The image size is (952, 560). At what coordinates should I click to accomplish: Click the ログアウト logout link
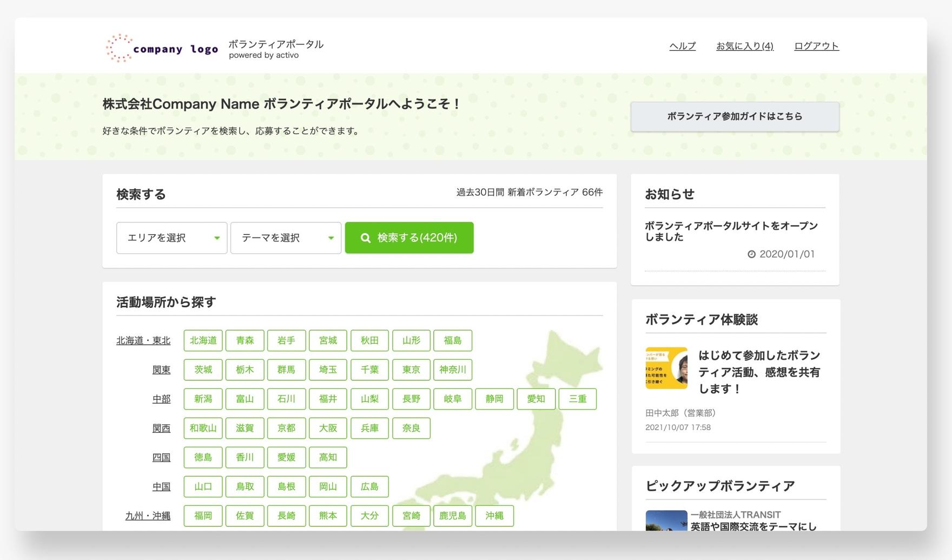pos(816,46)
